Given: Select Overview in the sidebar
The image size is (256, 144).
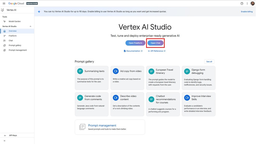Looking at the screenshot, I should 12,31.
